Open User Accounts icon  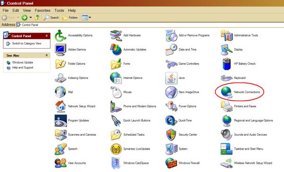coord(61,163)
